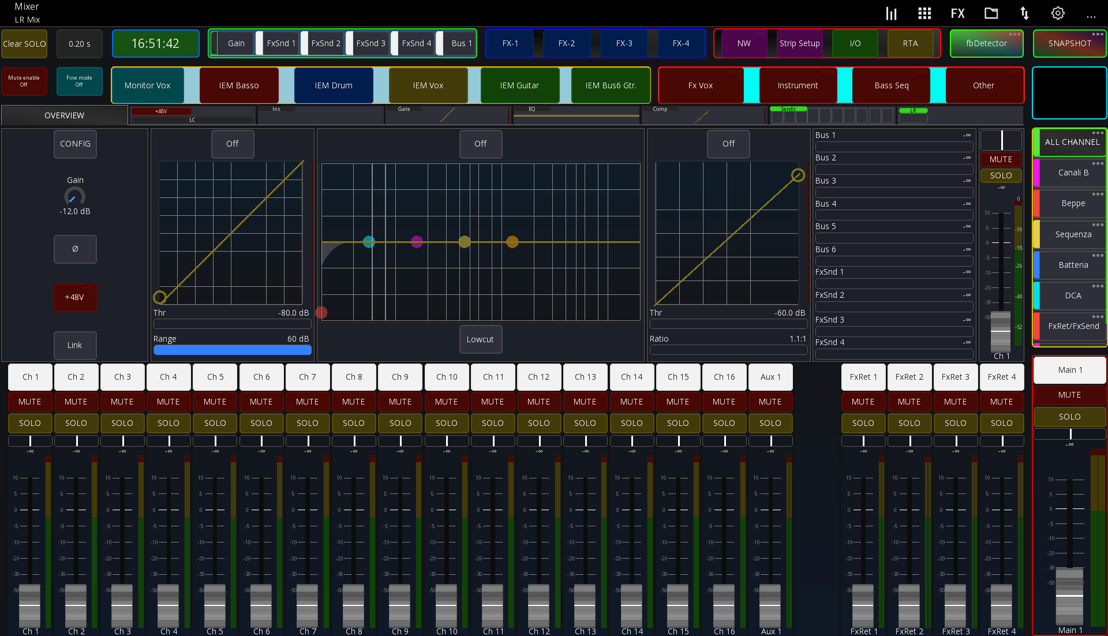
Task: Open the Canali B group options dots
Action: click(x=1098, y=163)
